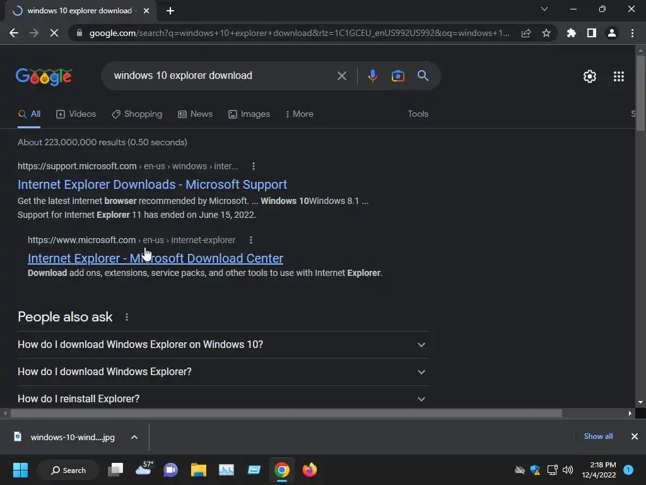Switch to the Images results tab

pos(249,114)
